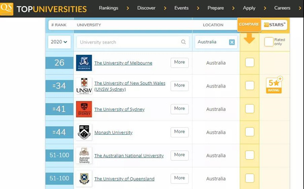Viewport: 304px width, 189px height.
Task: Check compare box for University of Melbourne
Action: tap(249, 62)
